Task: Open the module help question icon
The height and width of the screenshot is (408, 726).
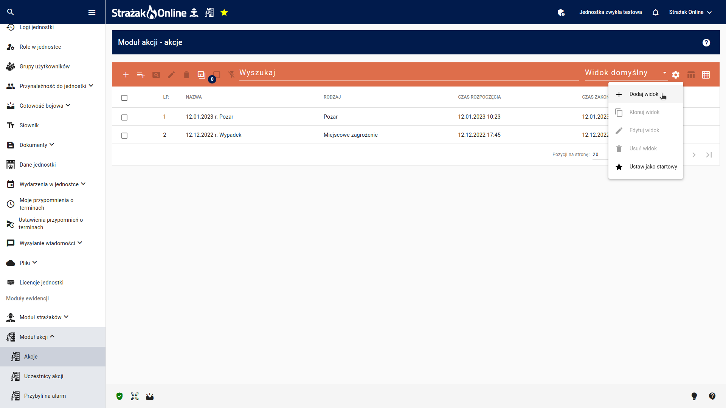Action: point(706,43)
